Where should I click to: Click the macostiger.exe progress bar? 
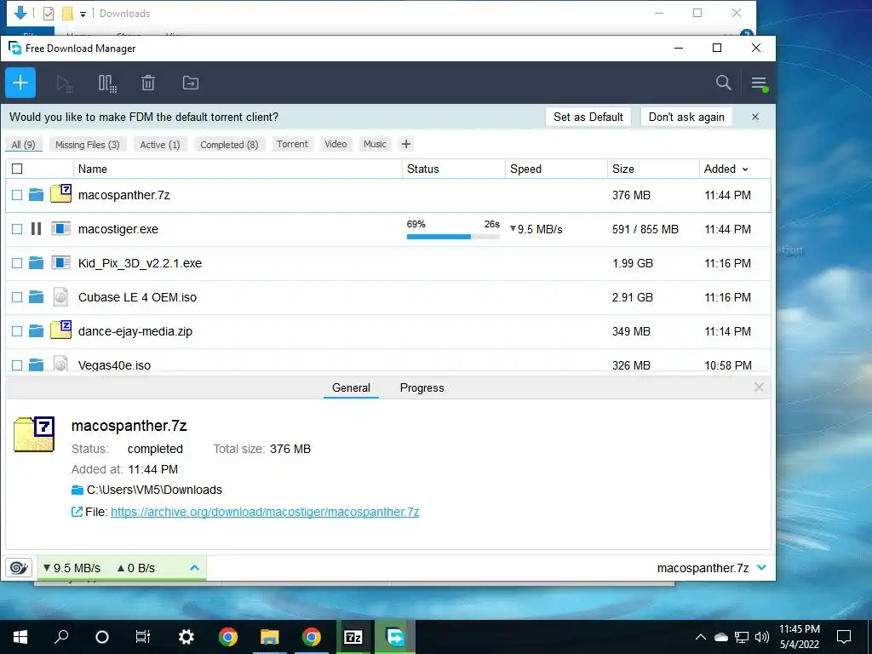click(x=453, y=237)
